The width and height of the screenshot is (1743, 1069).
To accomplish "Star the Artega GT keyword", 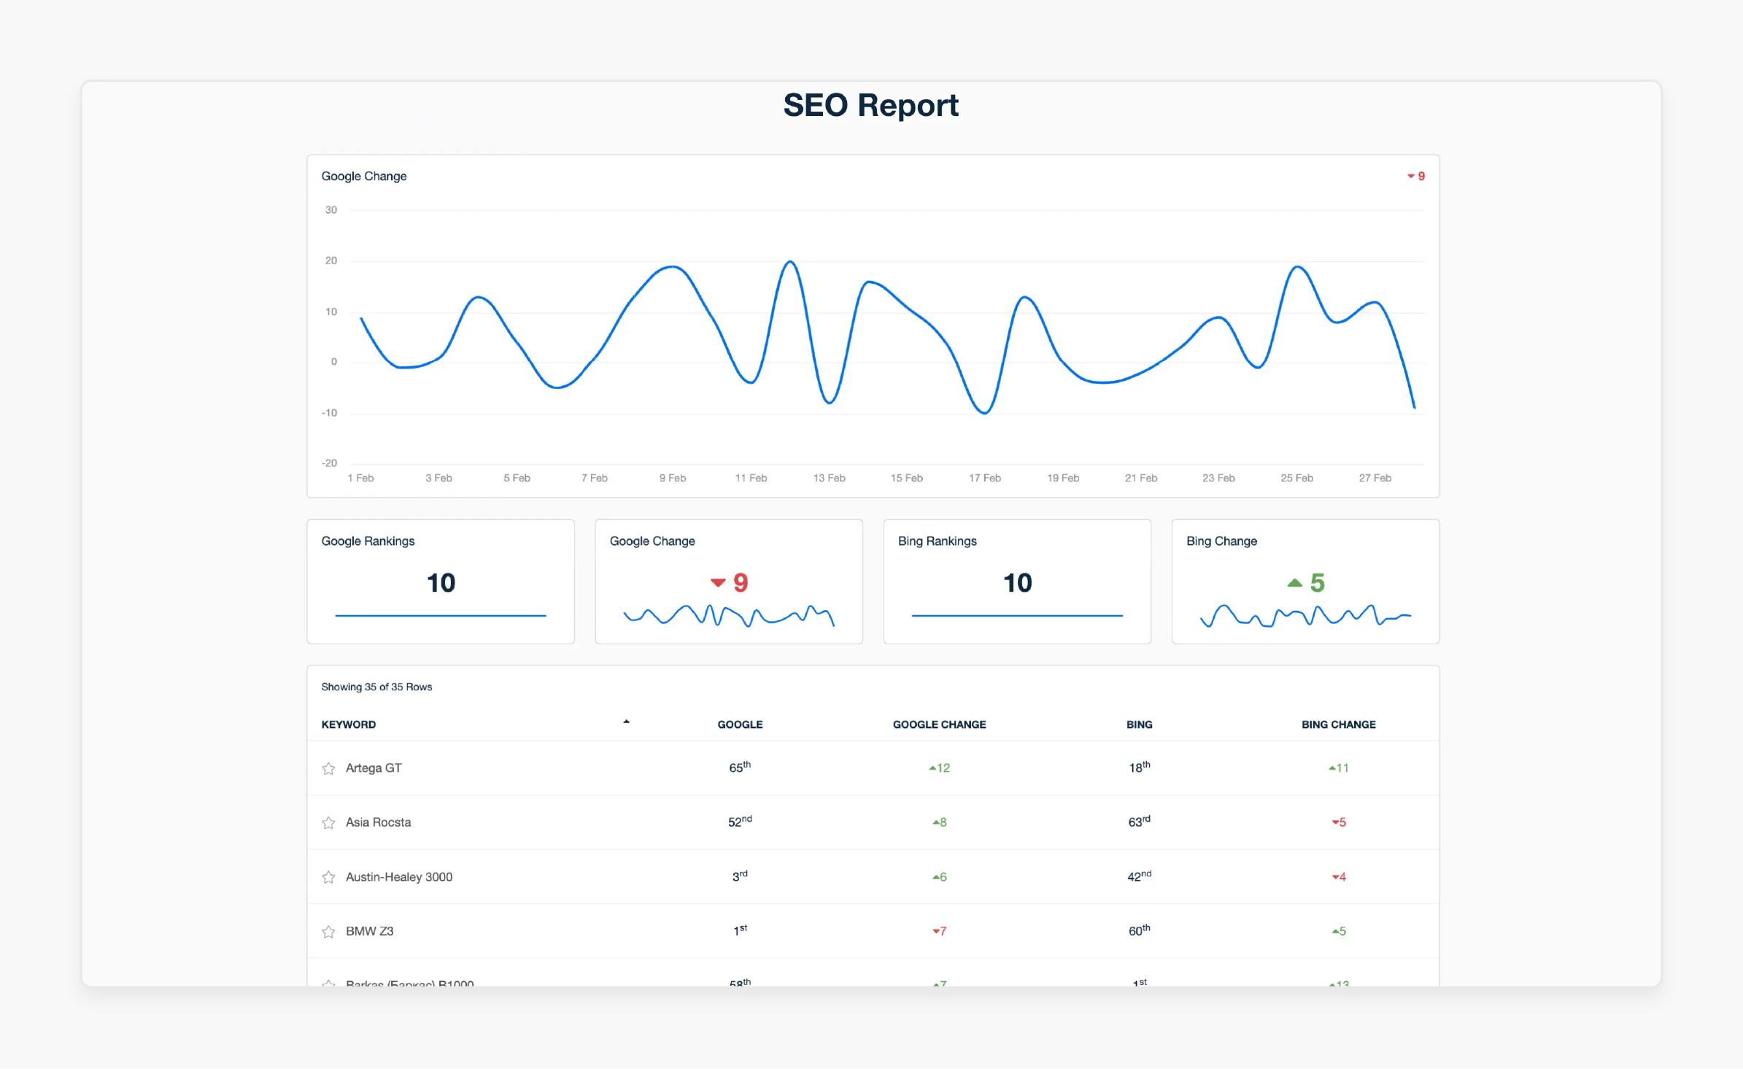I will point(328,768).
